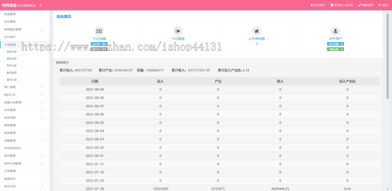Open 幸运贝壳 in the sidebar
The image size is (392, 191).
[x=10, y=186]
